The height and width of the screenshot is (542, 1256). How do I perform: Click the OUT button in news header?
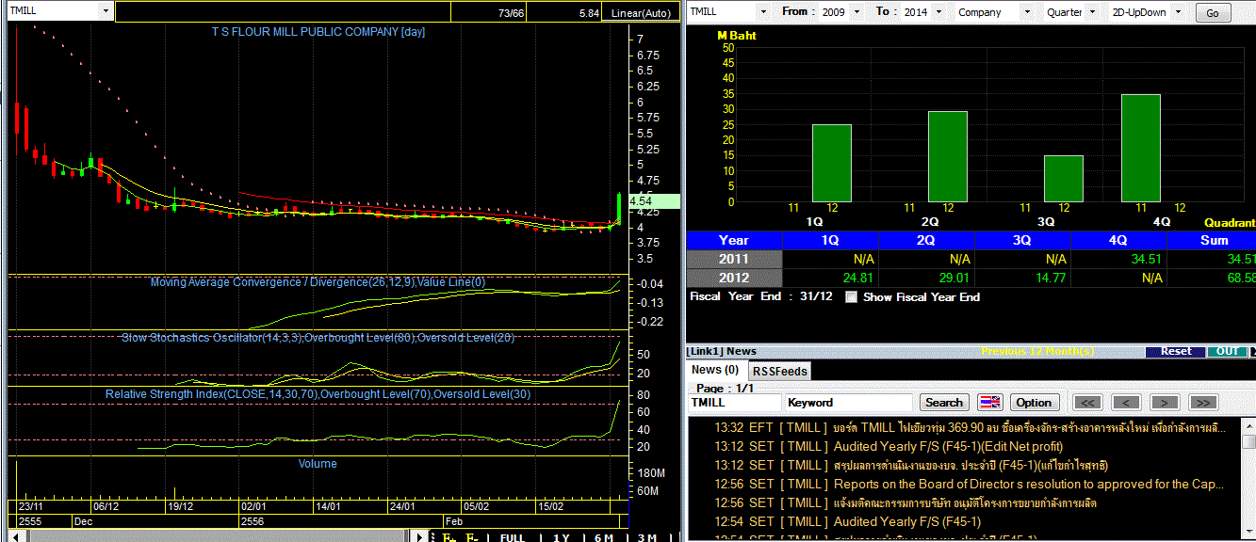pos(1227,351)
